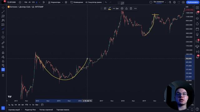
Task: Select the crosshair cursor tool
Action: (3, 8)
